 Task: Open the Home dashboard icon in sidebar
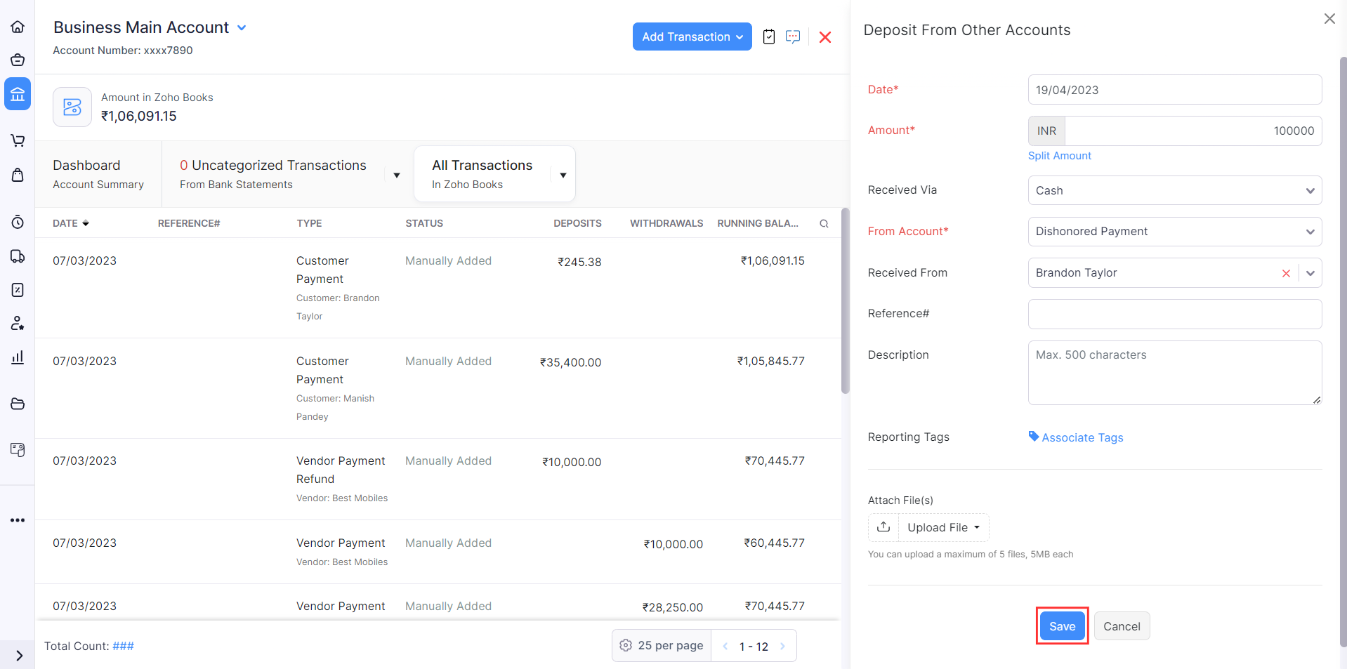coord(18,26)
